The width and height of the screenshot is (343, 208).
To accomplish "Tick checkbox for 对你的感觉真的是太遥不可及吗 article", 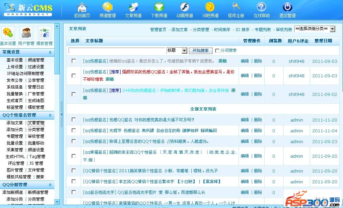I will click(x=74, y=120).
